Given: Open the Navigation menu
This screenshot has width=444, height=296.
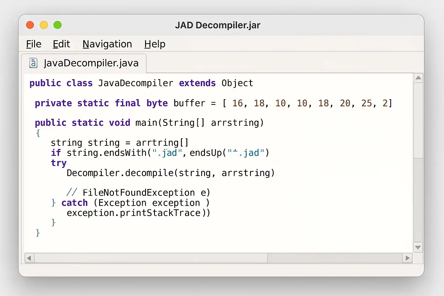Looking at the screenshot, I should [107, 44].
